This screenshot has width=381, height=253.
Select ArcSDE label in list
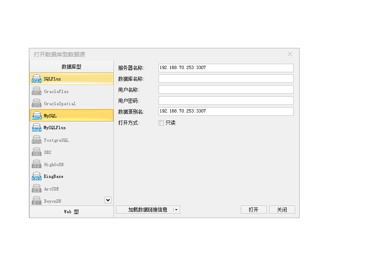pos(51,189)
